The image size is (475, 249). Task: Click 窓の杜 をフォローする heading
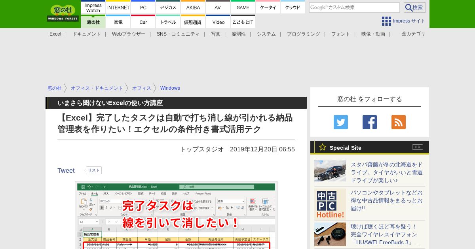click(x=370, y=99)
